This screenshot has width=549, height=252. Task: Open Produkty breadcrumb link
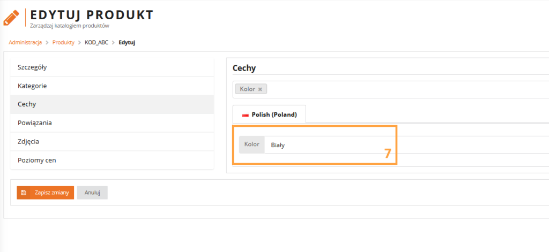coord(63,42)
